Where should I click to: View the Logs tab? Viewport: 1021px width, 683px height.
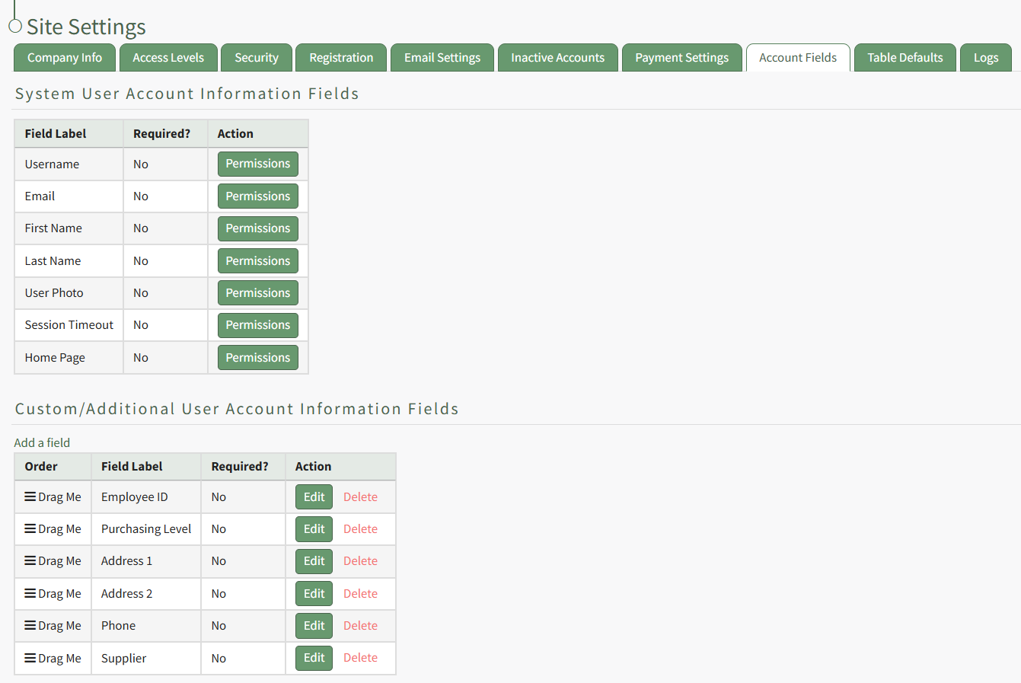tap(986, 58)
